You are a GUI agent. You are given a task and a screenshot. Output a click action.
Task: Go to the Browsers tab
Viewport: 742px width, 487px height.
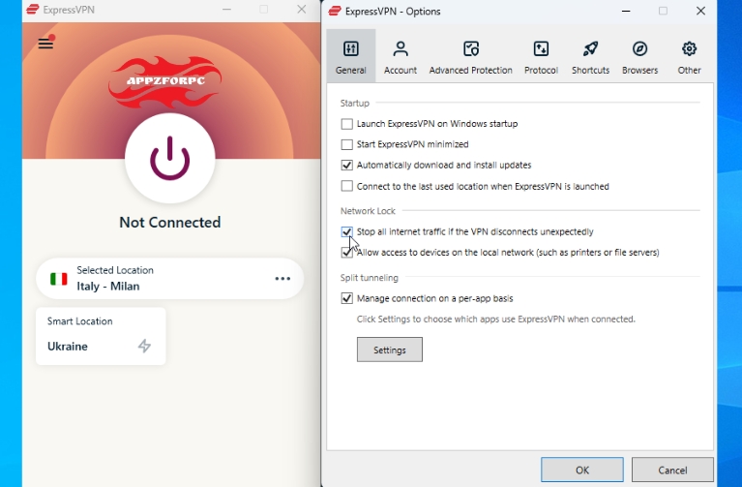639,56
